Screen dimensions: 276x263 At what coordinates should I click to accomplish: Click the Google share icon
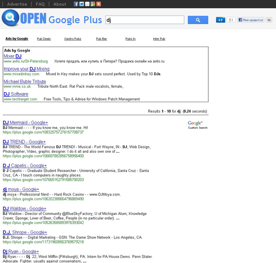pos(93,4)
